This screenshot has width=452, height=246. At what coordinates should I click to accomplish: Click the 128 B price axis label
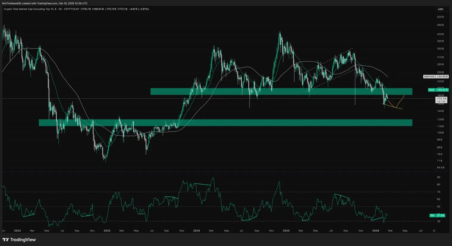(x=440, y=119)
